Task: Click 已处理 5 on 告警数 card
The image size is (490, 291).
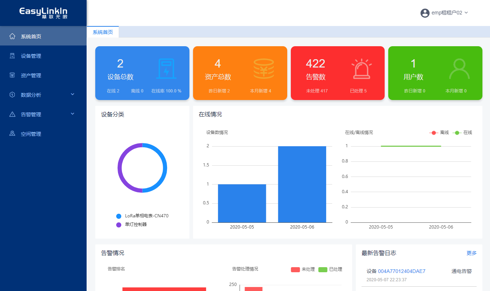Action: tap(358, 91)
